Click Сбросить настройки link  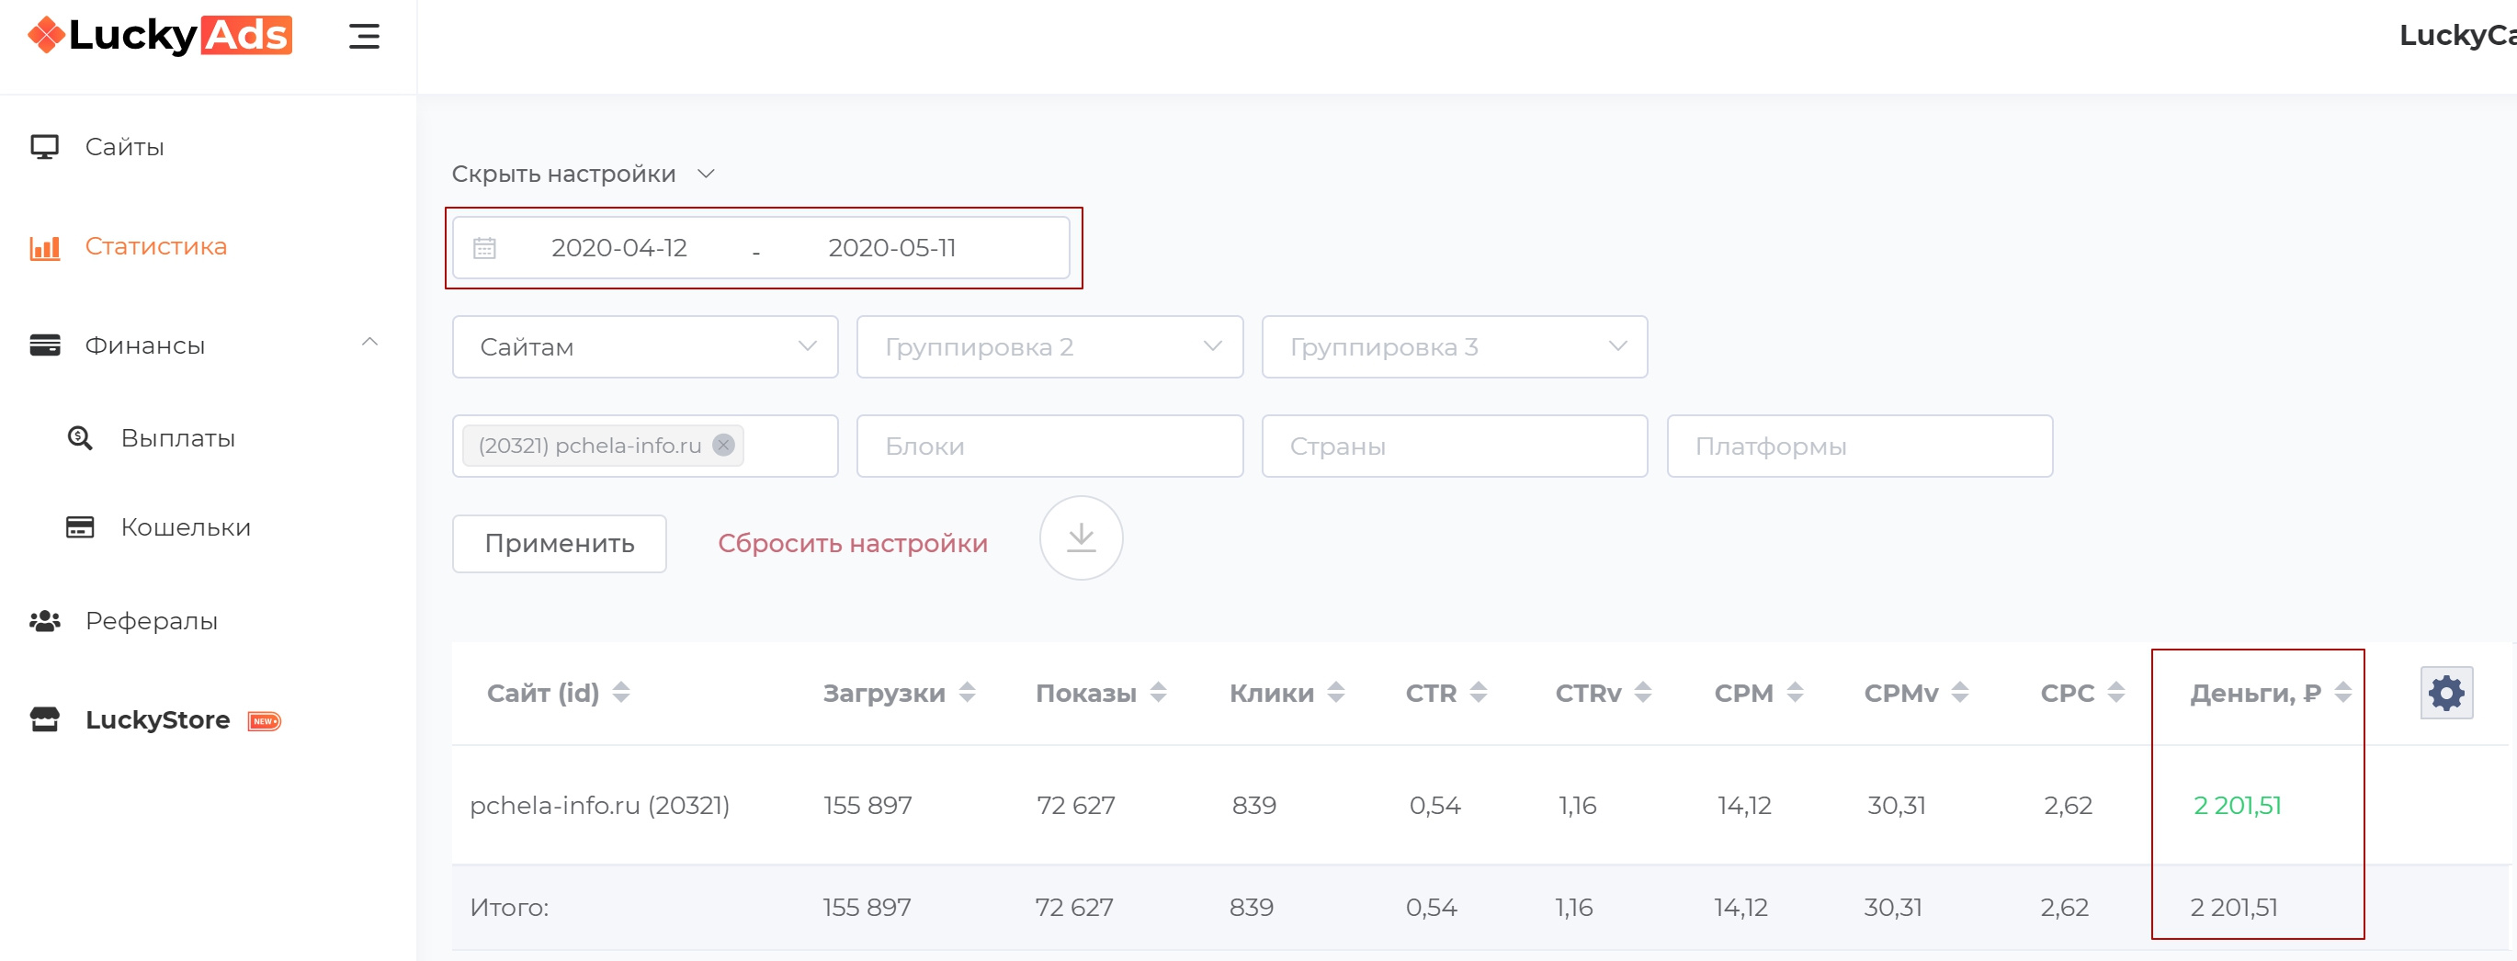pos(852,544)
